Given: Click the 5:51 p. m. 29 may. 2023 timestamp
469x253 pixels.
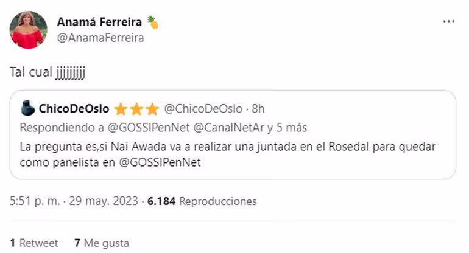Looking at the screenshot, I should [x=74, y=201].
